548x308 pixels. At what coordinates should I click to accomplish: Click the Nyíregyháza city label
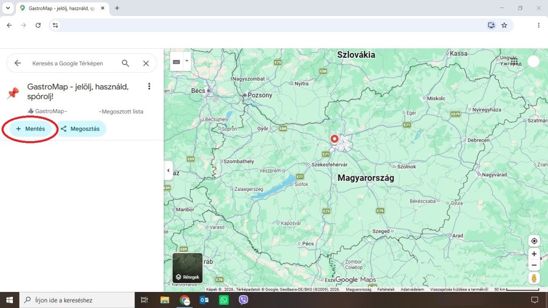pos(486,110)
